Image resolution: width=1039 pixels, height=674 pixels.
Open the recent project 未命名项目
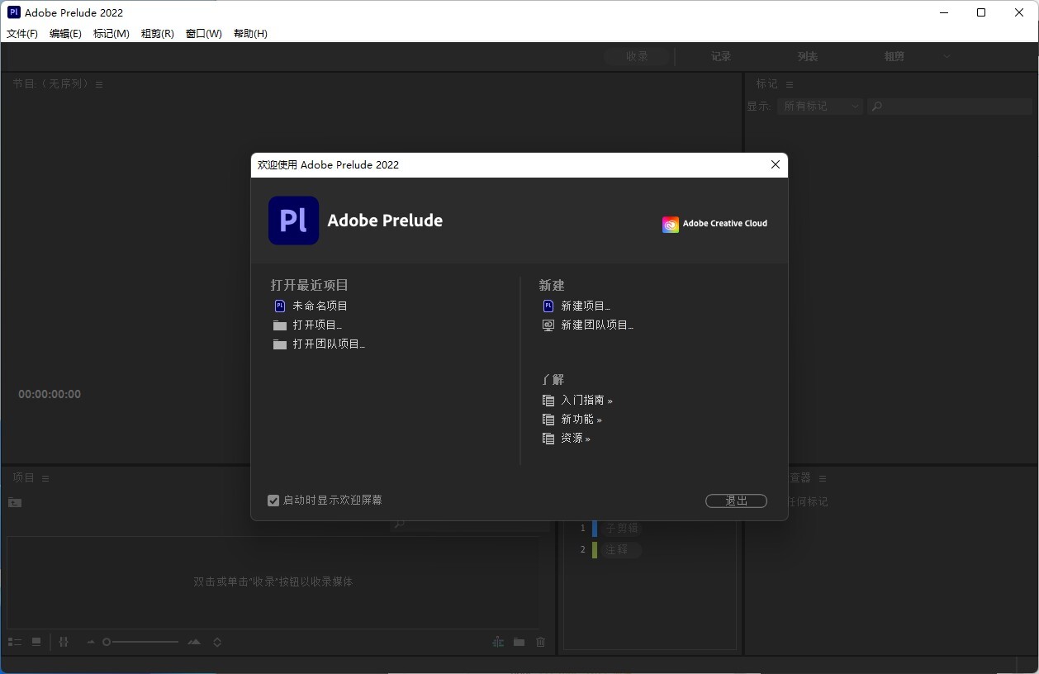click(320, 306)
